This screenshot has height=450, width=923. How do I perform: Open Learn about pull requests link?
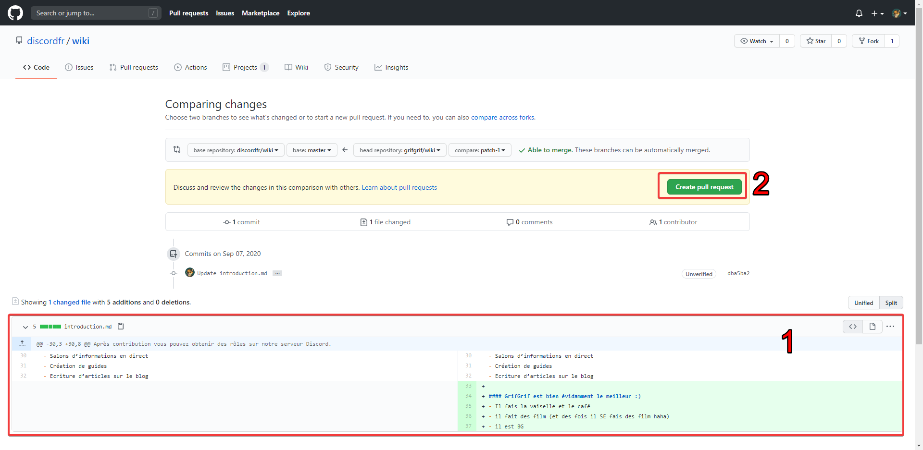click(x=399, y=187)
